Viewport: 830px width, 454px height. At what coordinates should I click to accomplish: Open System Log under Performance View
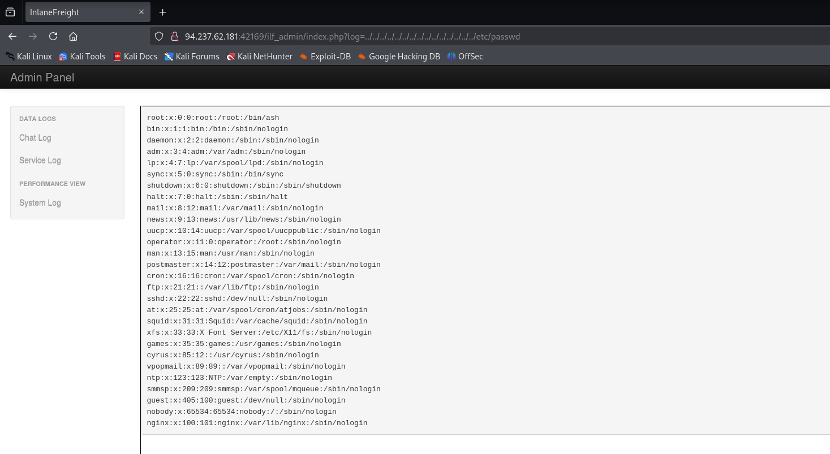pos(40,203)
